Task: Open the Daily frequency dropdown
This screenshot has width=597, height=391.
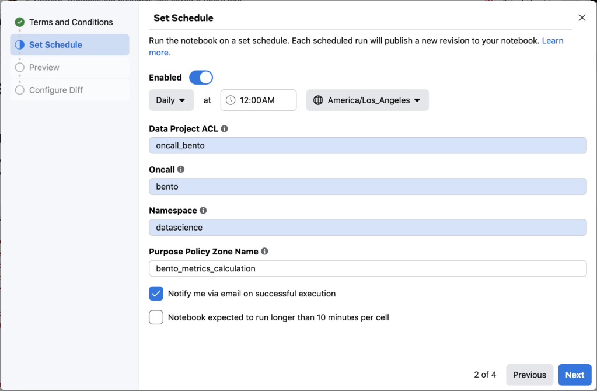Action: [171, 100]
